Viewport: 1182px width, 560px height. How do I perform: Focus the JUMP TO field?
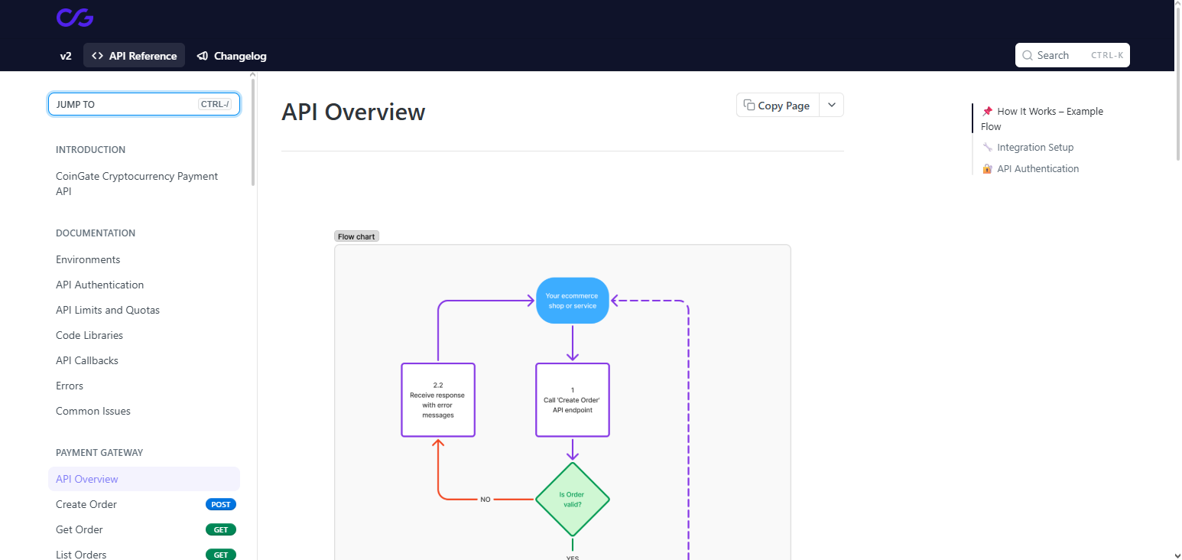point(144,104)
